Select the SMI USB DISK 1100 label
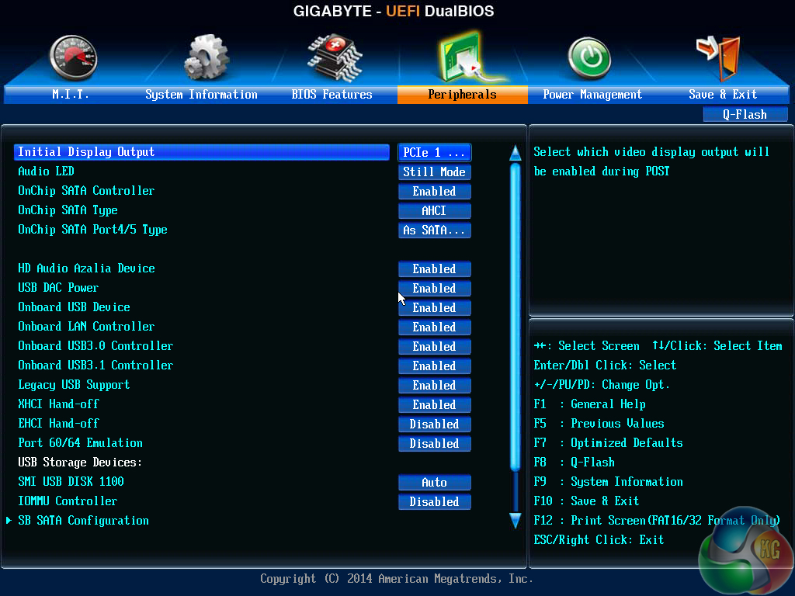 71,481
